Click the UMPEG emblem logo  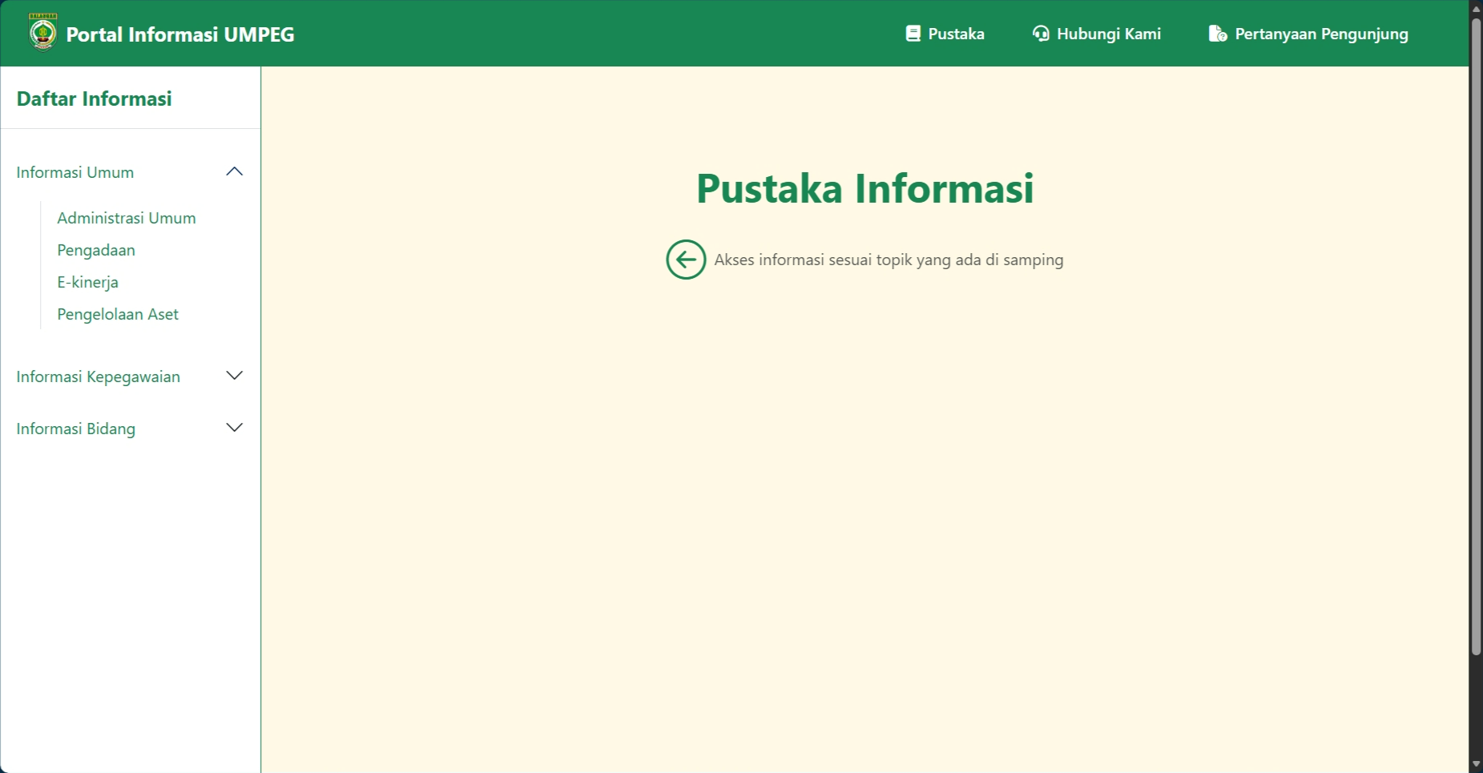[x=42, y=33]
